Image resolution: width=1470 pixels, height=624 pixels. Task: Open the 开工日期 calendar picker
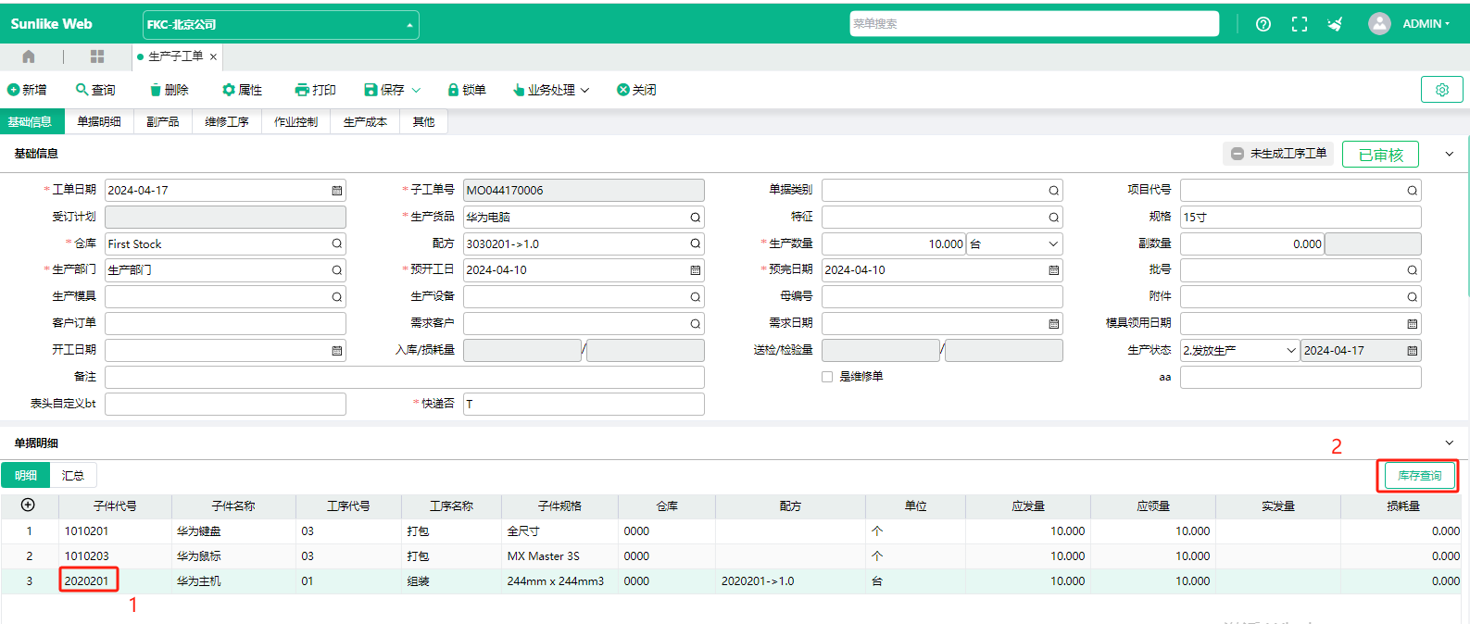(337, 351)
